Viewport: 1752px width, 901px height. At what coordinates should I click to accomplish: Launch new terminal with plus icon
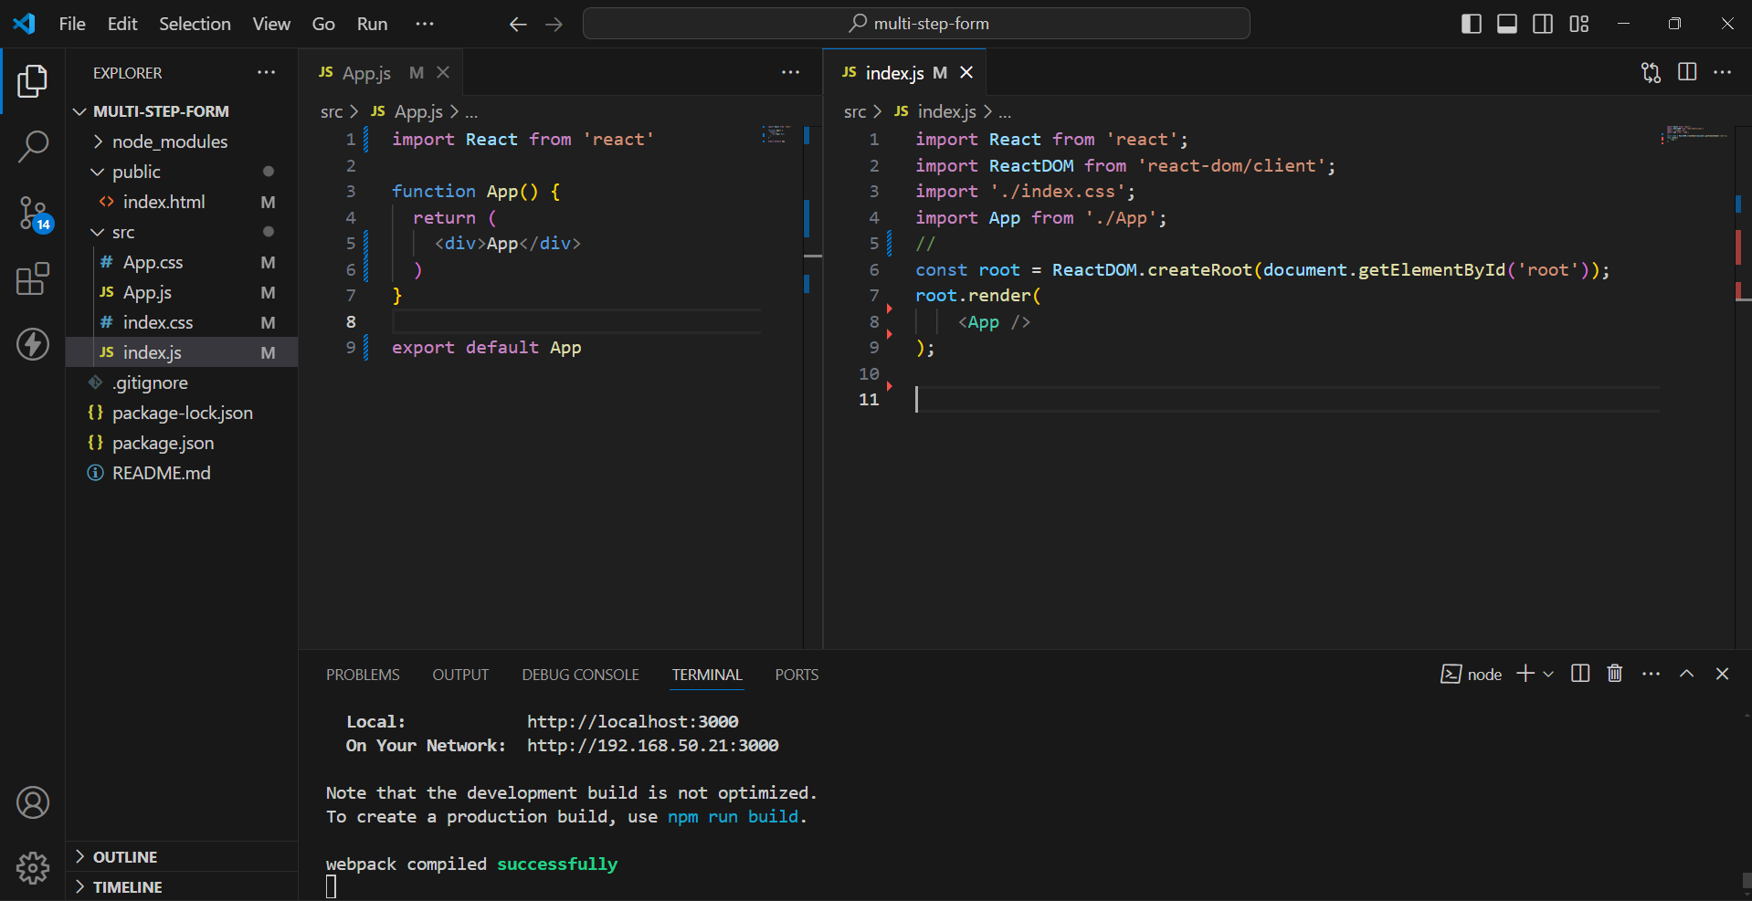pos(1525,674)
